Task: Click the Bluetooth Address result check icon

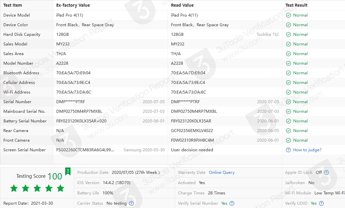Action: point(288,73)
